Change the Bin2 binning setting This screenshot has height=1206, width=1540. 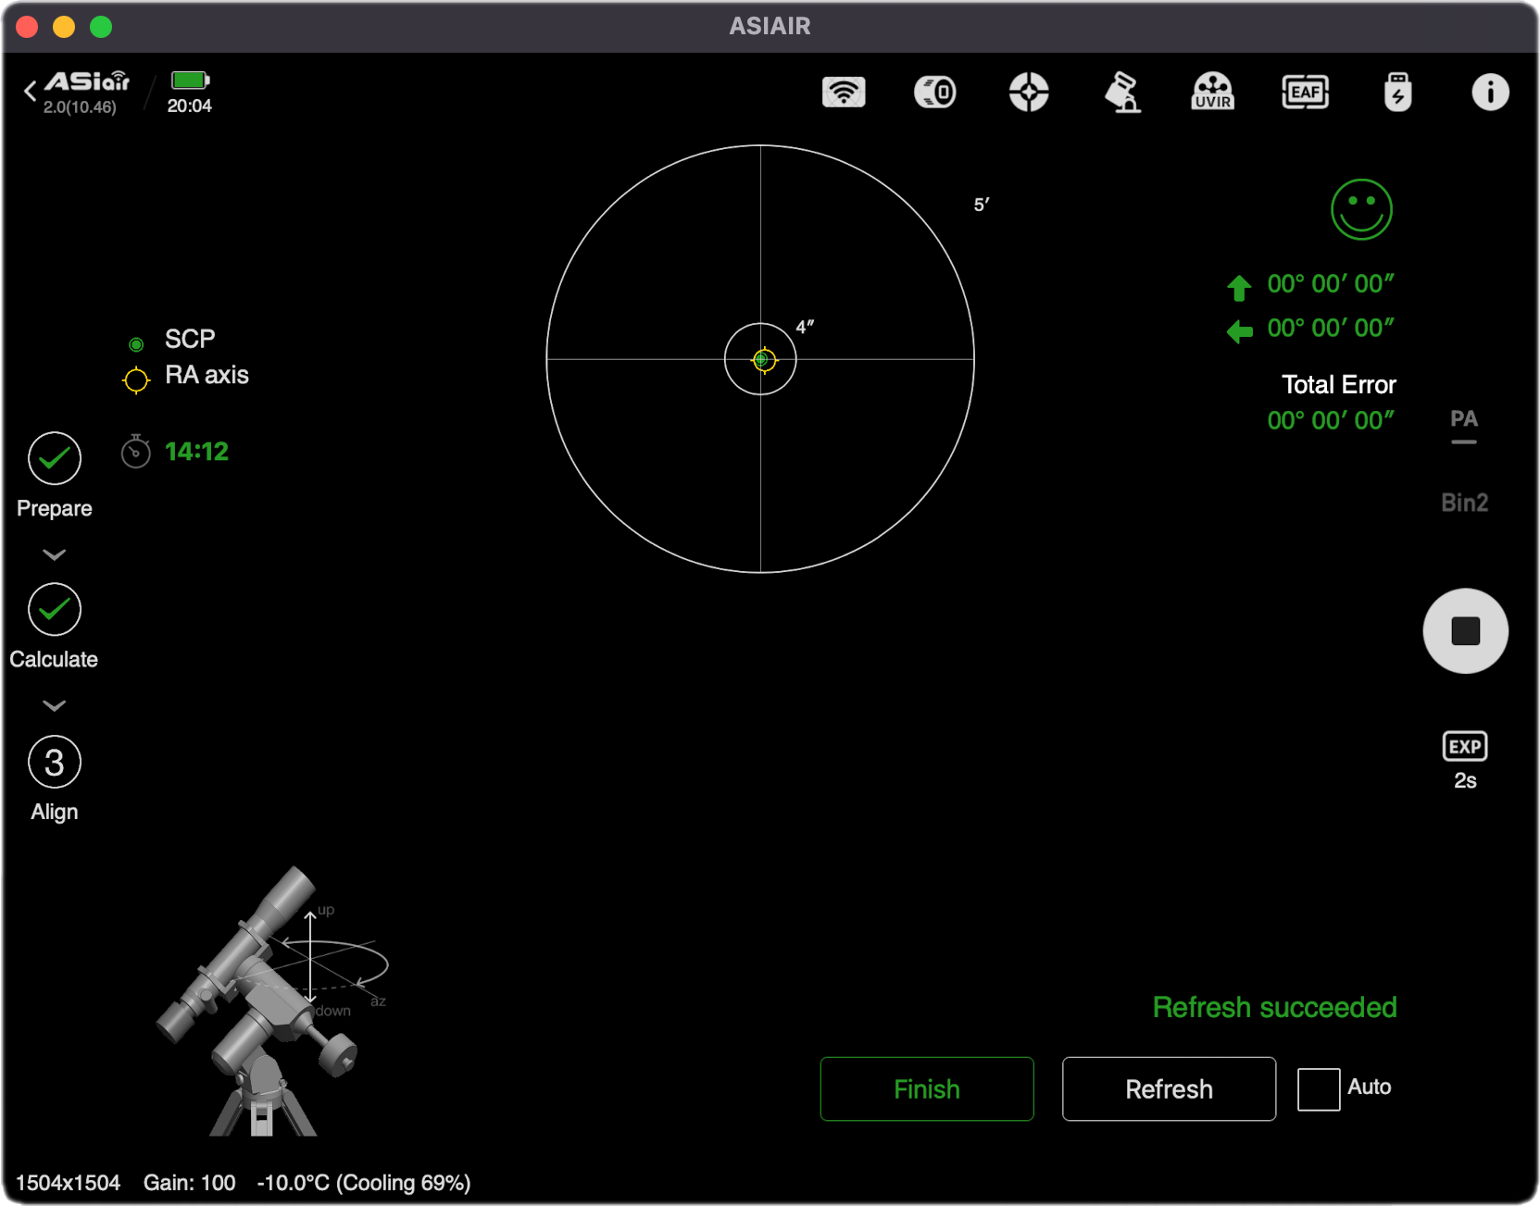1465,503
